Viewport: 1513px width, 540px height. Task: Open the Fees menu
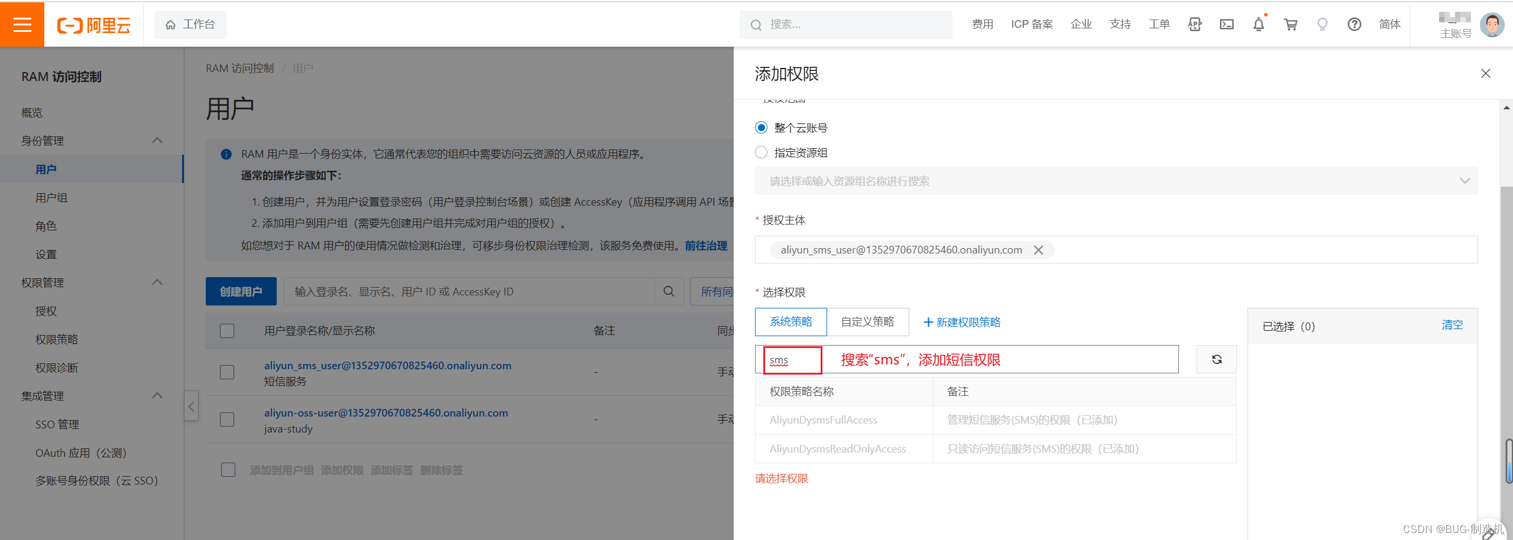point(982,24)
